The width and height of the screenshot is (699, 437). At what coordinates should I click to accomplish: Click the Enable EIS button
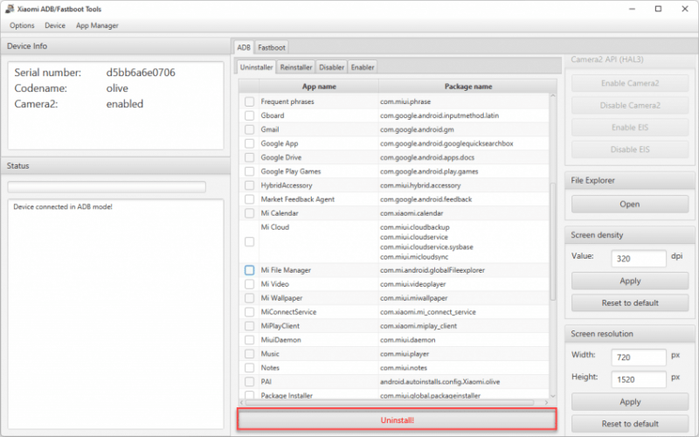click(629, 128)
